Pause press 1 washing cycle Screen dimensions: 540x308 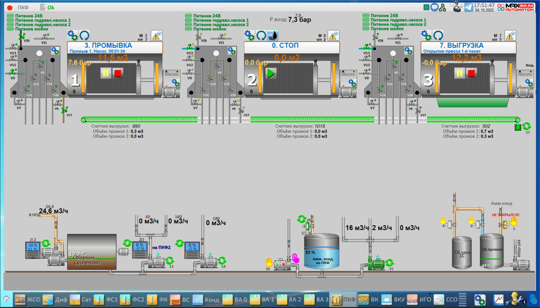106,73
